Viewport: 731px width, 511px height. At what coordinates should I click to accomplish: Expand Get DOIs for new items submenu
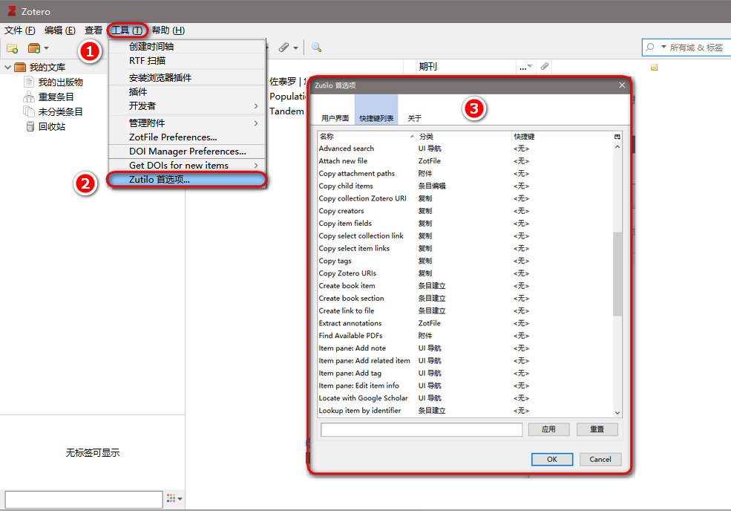(187, 165)
